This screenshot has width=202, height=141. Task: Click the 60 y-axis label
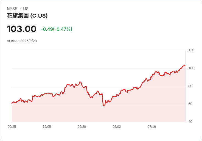[x=190, y=104]
